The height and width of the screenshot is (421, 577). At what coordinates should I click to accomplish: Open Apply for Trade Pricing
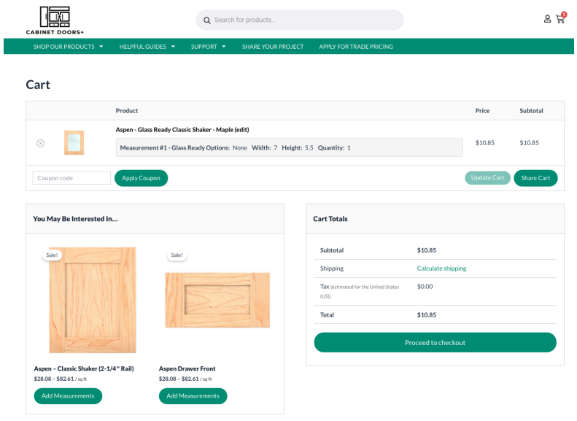pyautogui.click(x=356, y=47)
